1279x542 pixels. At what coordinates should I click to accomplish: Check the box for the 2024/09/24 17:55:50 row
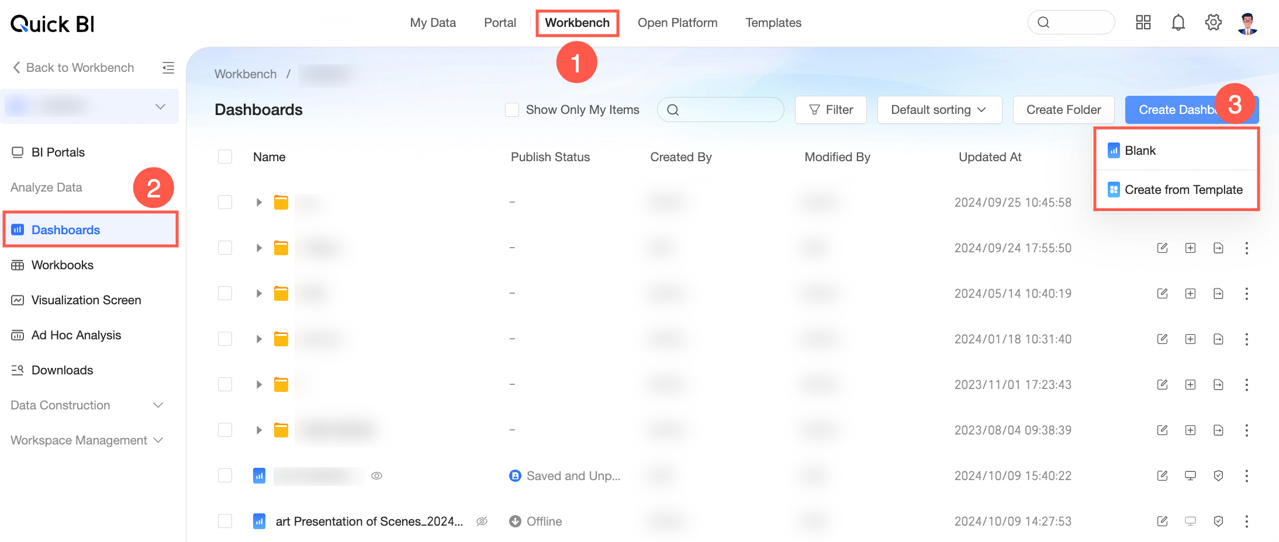[x=225, y=248]
